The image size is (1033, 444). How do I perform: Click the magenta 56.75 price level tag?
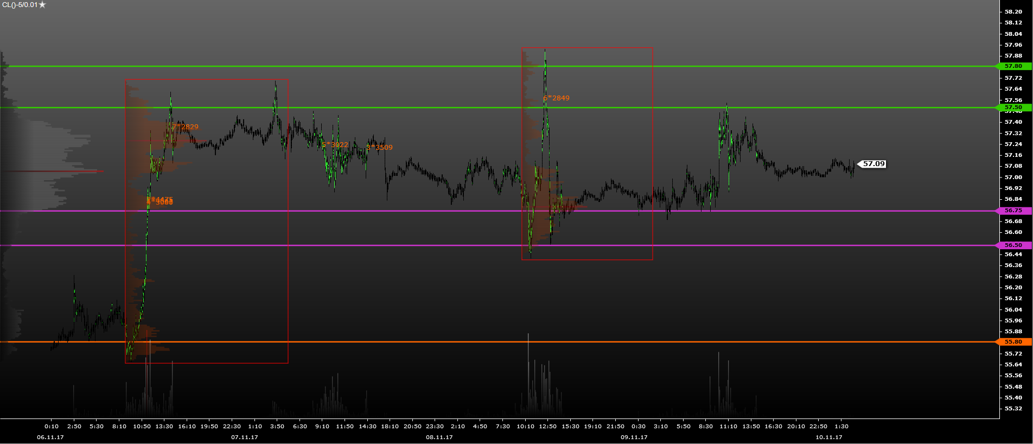1013,211
